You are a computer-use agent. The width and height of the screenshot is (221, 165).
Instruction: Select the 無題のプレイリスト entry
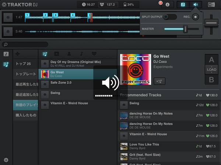coord(25,105)
